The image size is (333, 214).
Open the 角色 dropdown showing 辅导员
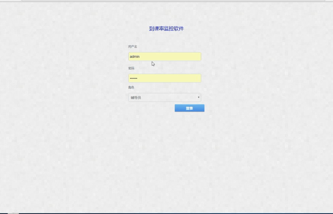pyautogui.click(x=164, y=97)
